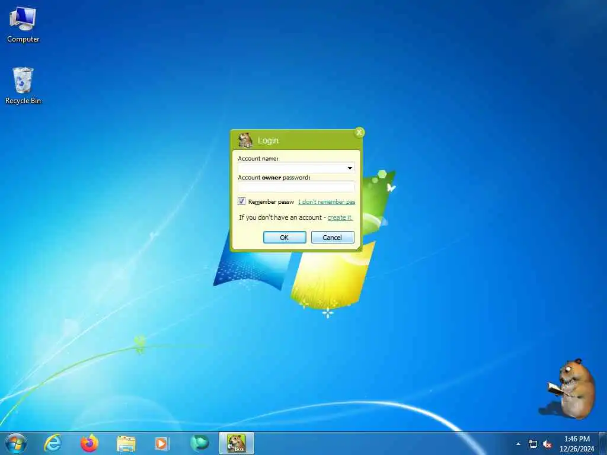Show hidden system tray icons arrow
The image size is (607, 455).
pyautogui.click(x=518, y=444)
